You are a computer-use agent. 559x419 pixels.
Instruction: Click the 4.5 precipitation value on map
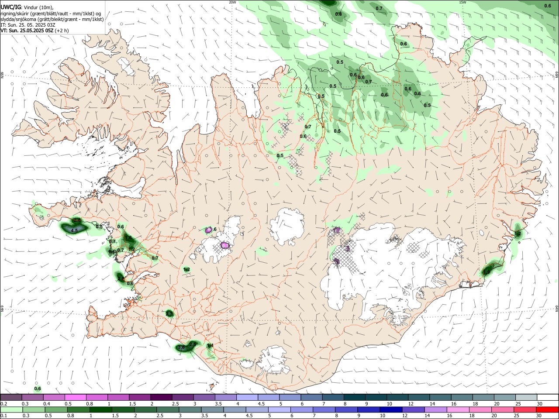coord(74,230)
